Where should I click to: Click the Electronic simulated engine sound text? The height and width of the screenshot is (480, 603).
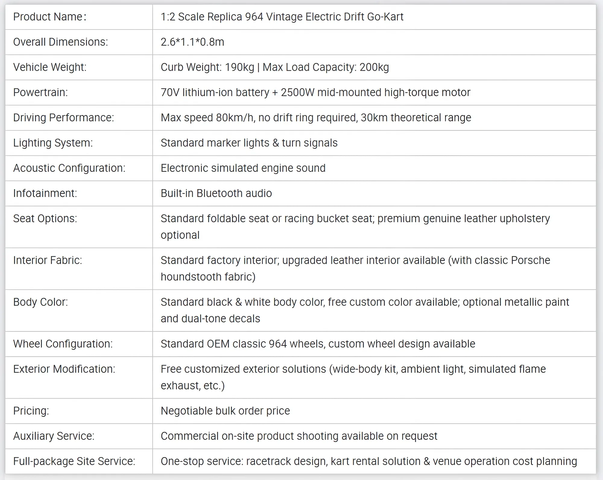(243, 168)
